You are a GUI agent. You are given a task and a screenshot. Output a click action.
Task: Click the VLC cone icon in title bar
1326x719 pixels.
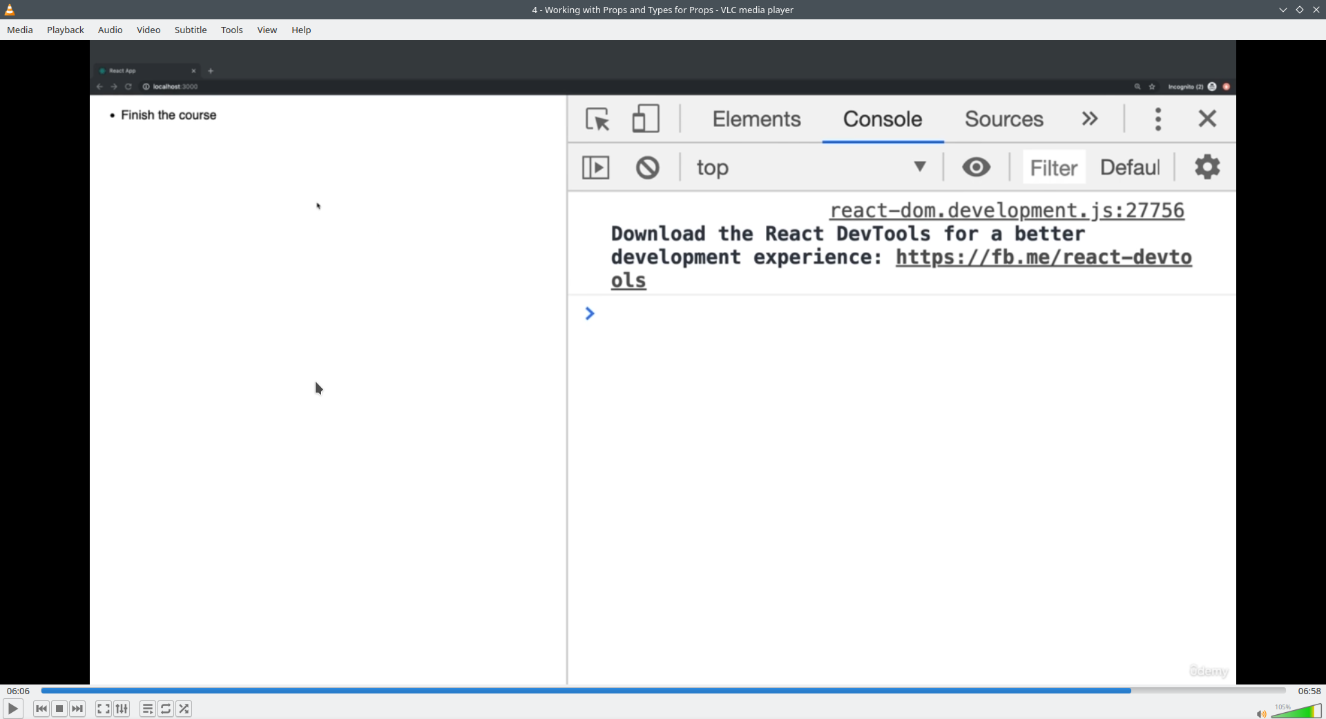10,10
